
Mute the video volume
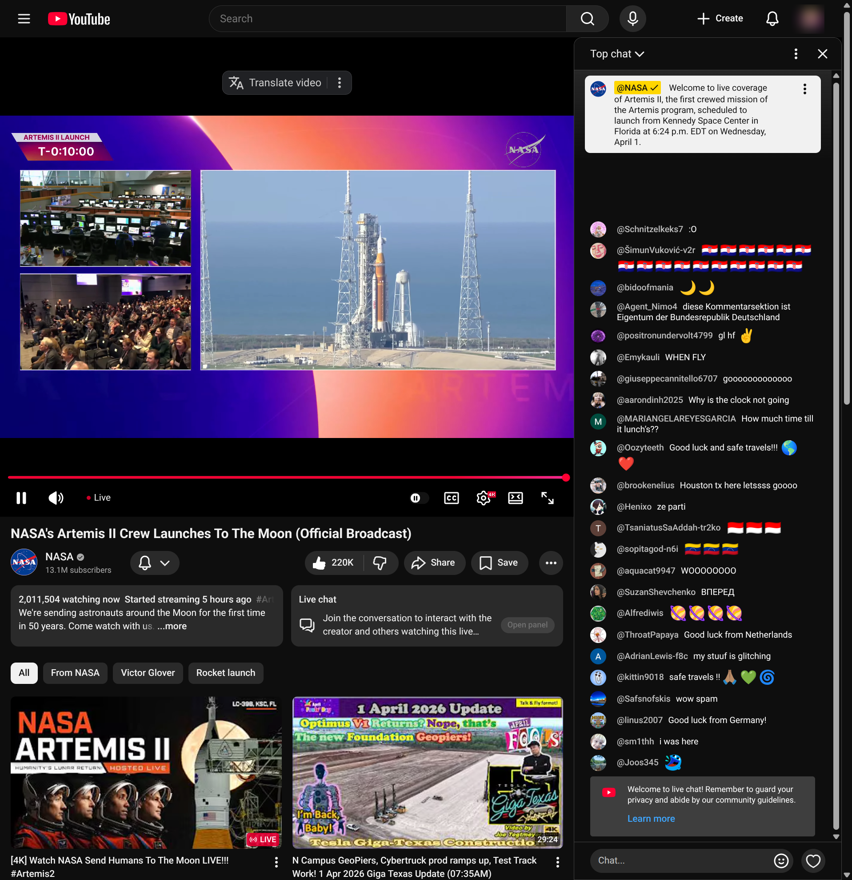click(x=56, y=498)
